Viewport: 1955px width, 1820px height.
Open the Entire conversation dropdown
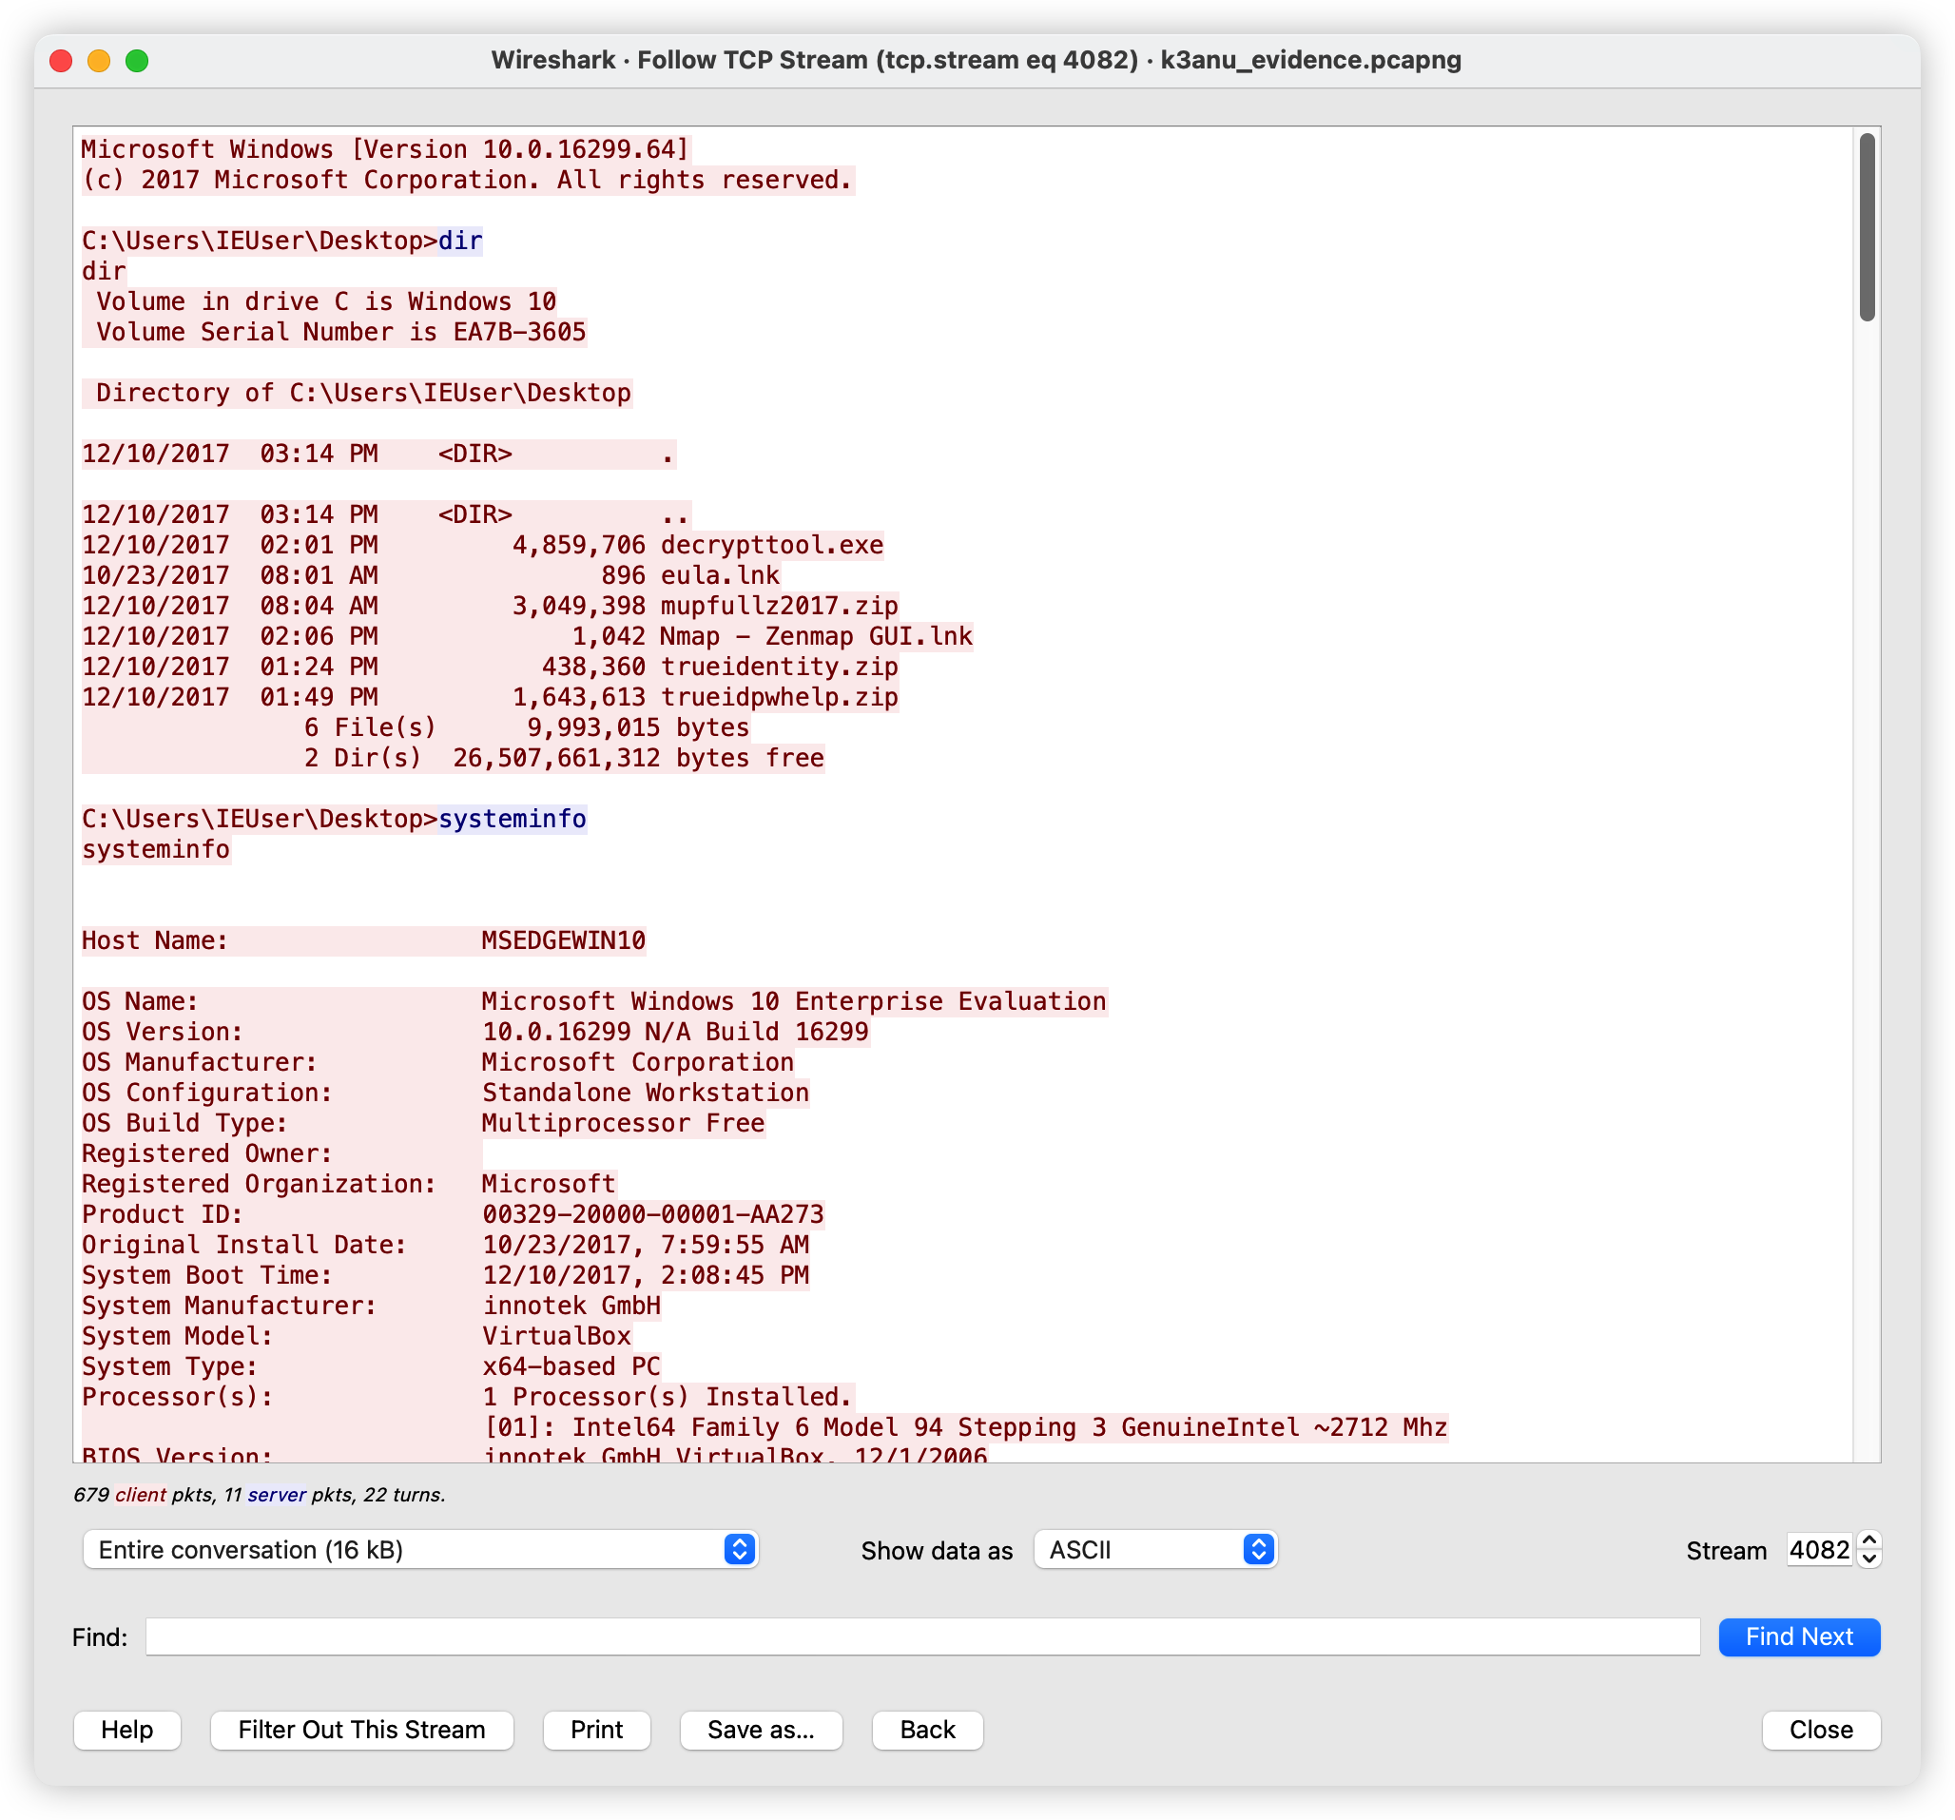pos(420,1549)
